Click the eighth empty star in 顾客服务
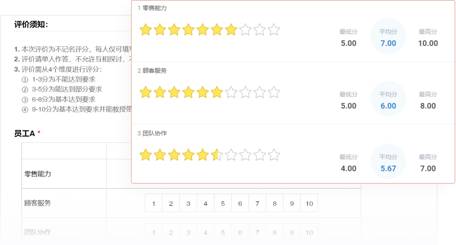 (x=245, y=93)
